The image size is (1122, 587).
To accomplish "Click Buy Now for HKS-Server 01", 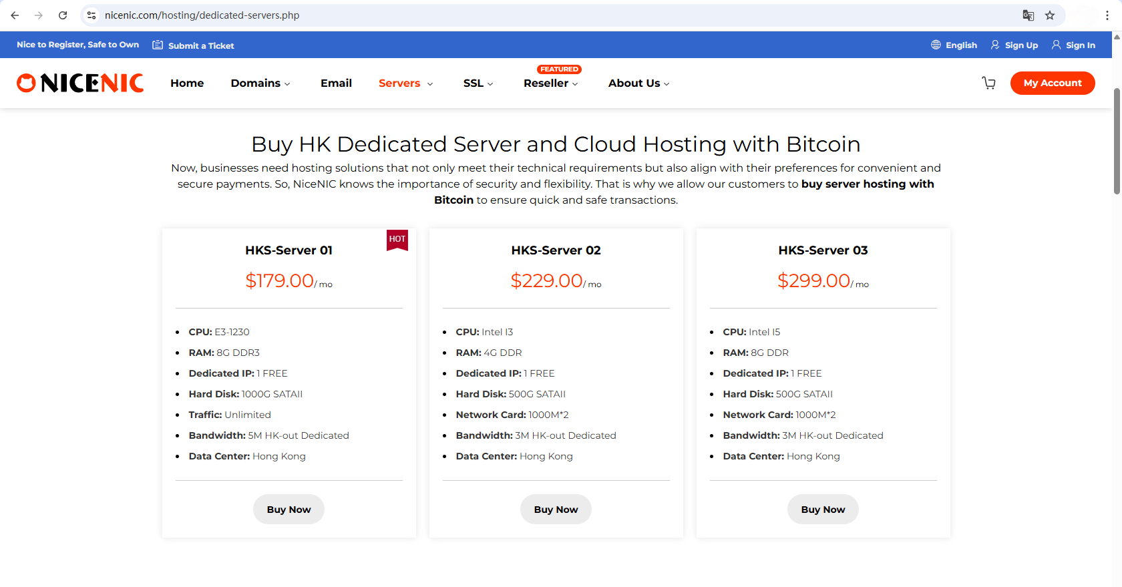I will pos(289,510).
